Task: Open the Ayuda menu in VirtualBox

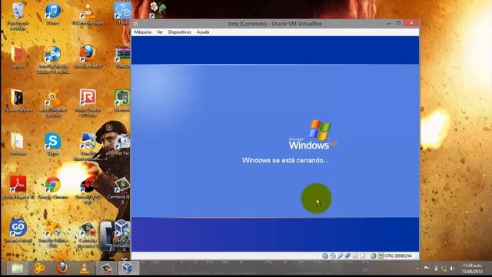Action: (x=203, y=32)
